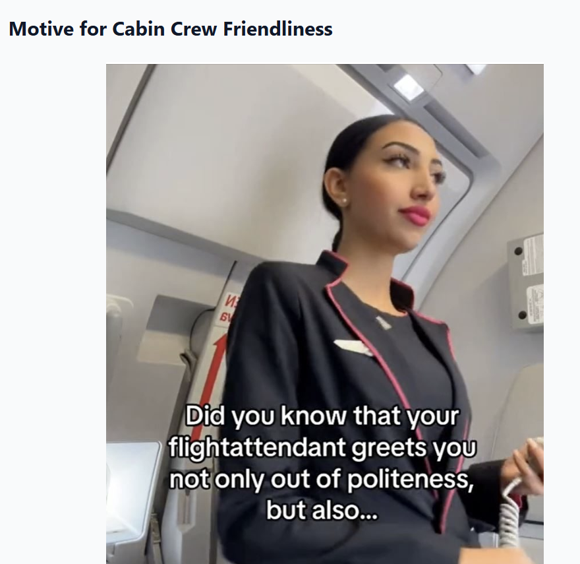Click the word 'Motive' in the title
Screen dimensions: 580x564
point(41,29)
